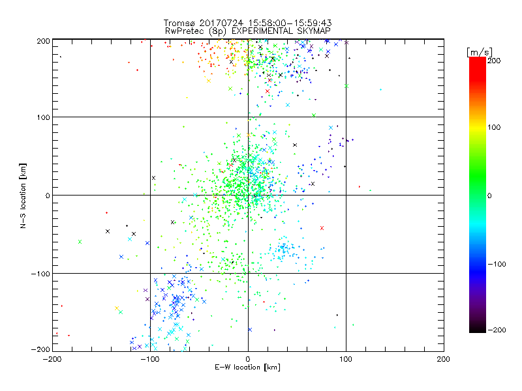Click the yellow X marker in the southwest quadrant

[x=117, y=308]
